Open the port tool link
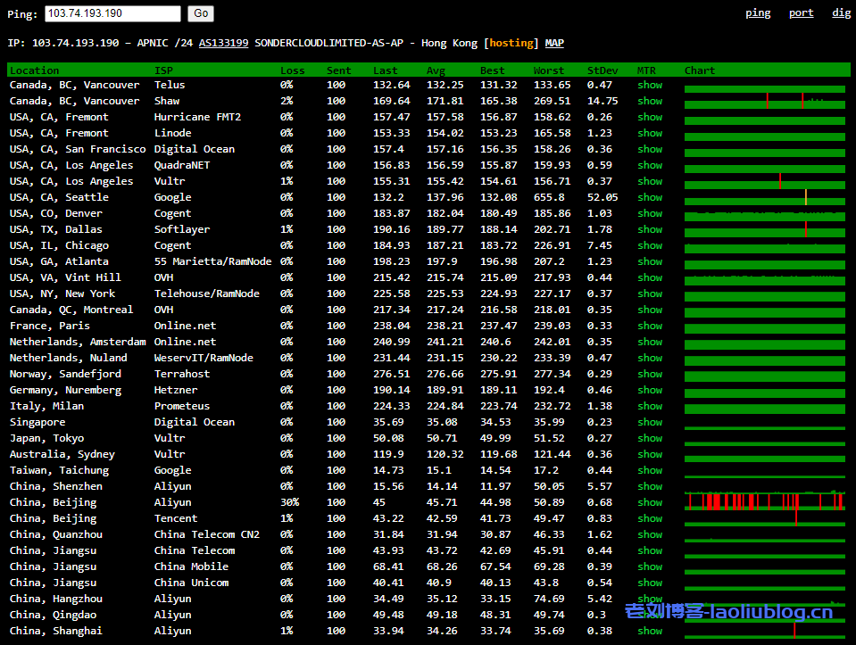Screen dimensions: 856x645 pos(801,13)
